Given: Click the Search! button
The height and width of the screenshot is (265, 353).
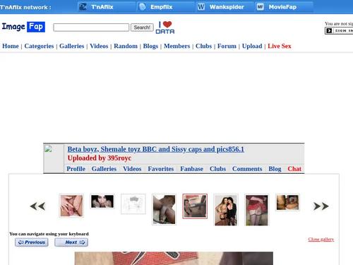Looking at the screenshot, I should coord(142,28).
